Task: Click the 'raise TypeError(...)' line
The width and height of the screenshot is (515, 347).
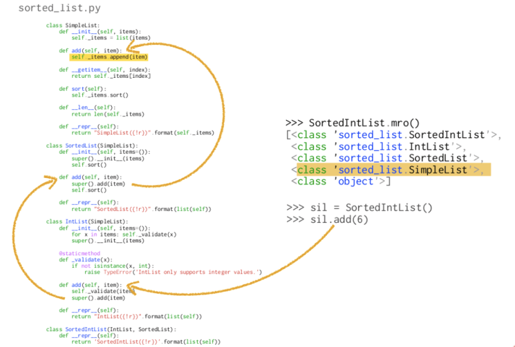Action: tap(173, 272)
